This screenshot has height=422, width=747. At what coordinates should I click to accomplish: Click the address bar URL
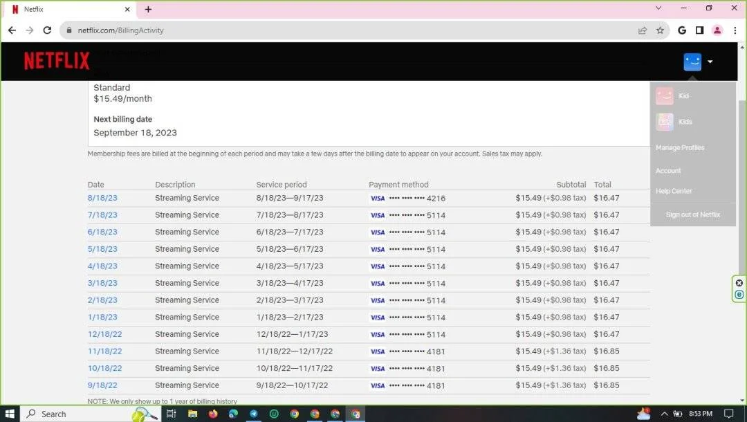[120, 30]
